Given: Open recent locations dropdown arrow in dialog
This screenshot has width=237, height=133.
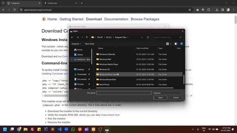Looking at the screenshot, I should (x=82, y=37).
